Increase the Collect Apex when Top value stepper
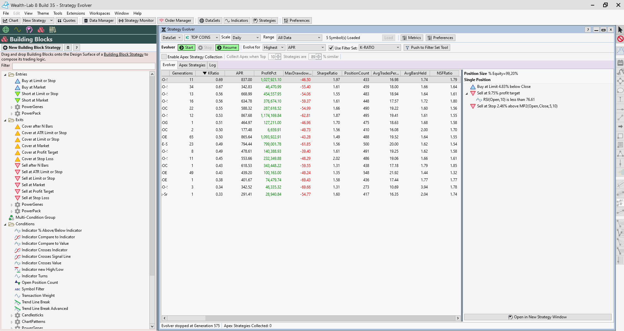The width and height of the screenshot is (624, 331). (278, 55)
